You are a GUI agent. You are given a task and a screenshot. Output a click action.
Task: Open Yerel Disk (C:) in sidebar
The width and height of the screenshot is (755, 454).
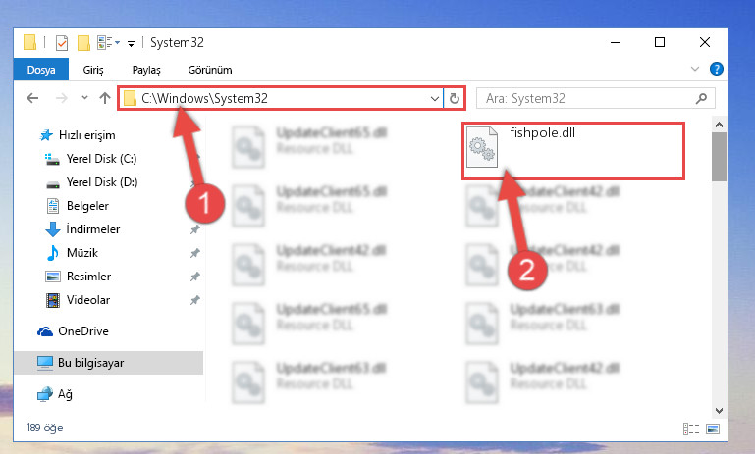pos(101,159)
